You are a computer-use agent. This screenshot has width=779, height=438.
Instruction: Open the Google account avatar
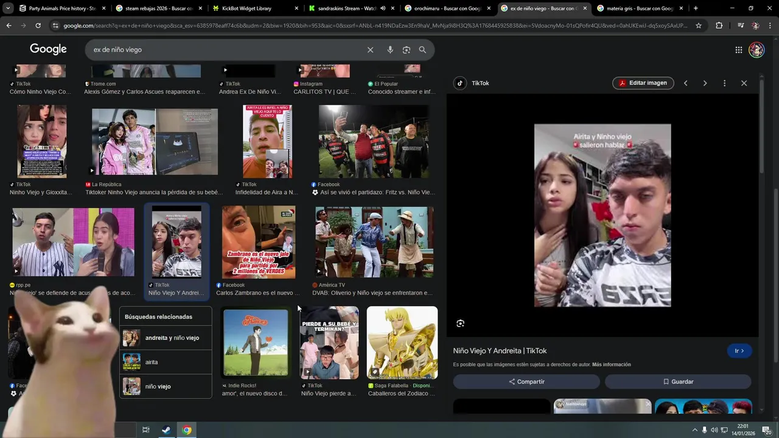(756, 50)
